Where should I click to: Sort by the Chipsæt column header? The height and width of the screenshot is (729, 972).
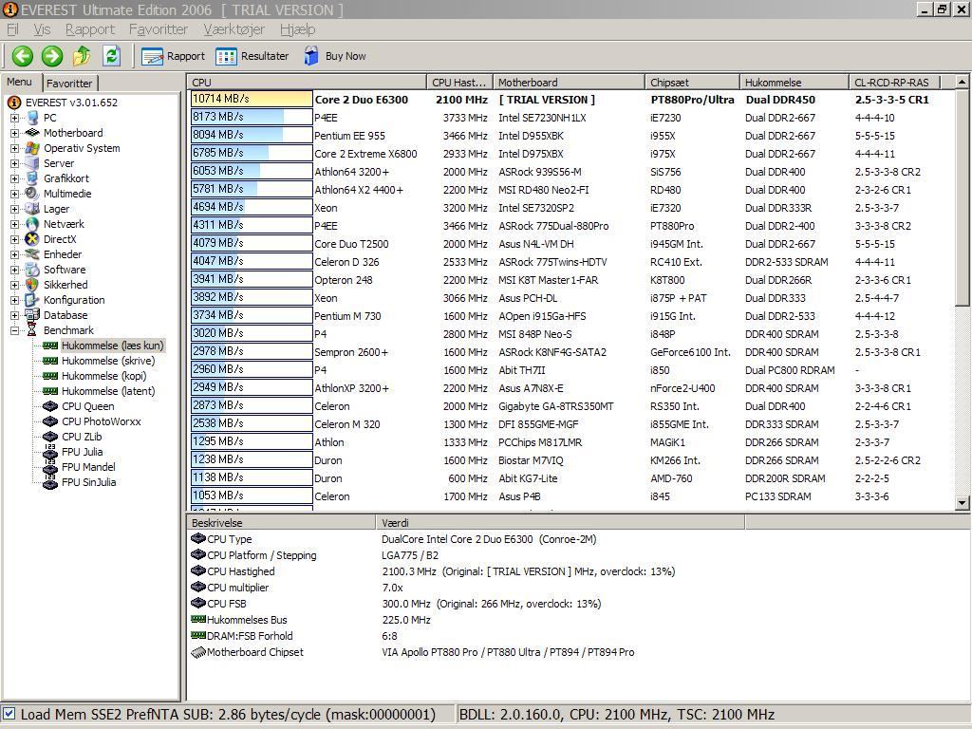(692, 83)
